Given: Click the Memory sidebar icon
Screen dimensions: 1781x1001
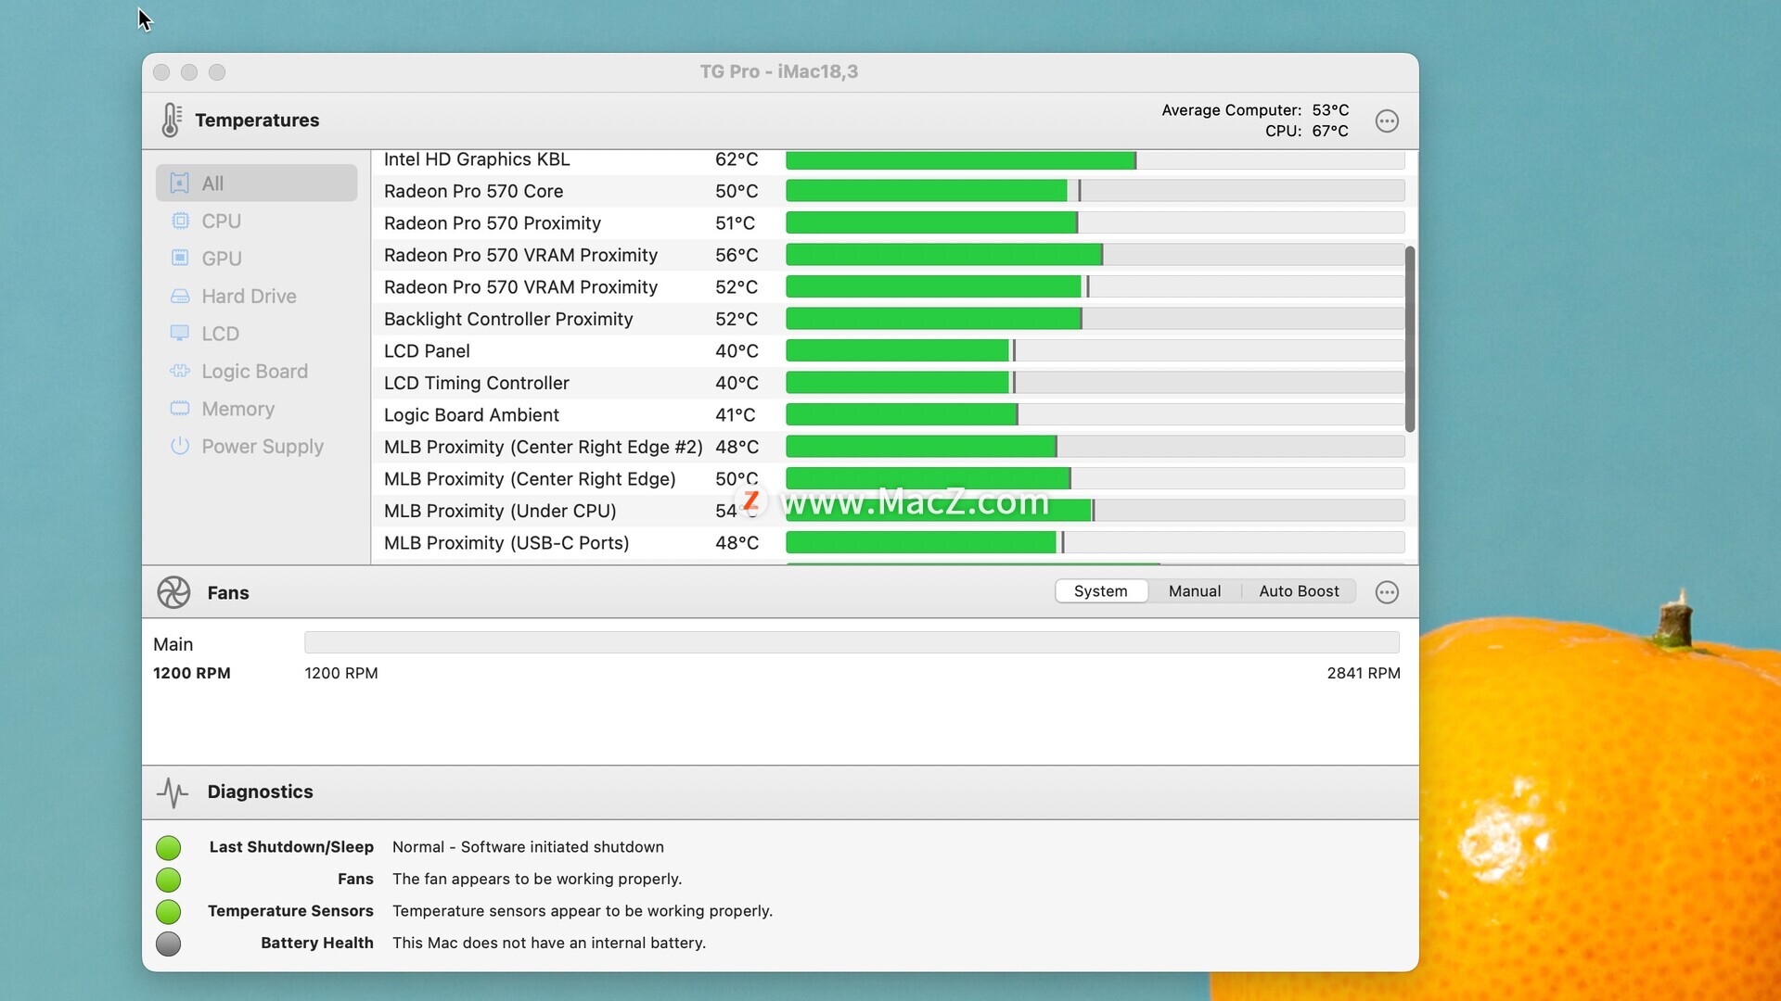Looking at the screenshot, I should click(180, 409).
